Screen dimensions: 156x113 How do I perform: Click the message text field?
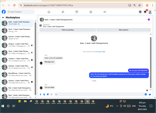pyautogui.click(x=99, y=94)
